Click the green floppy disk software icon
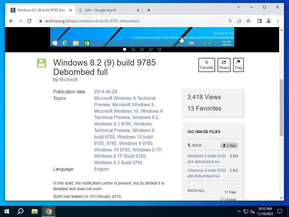289x217 pixels. tap(41, 63)
